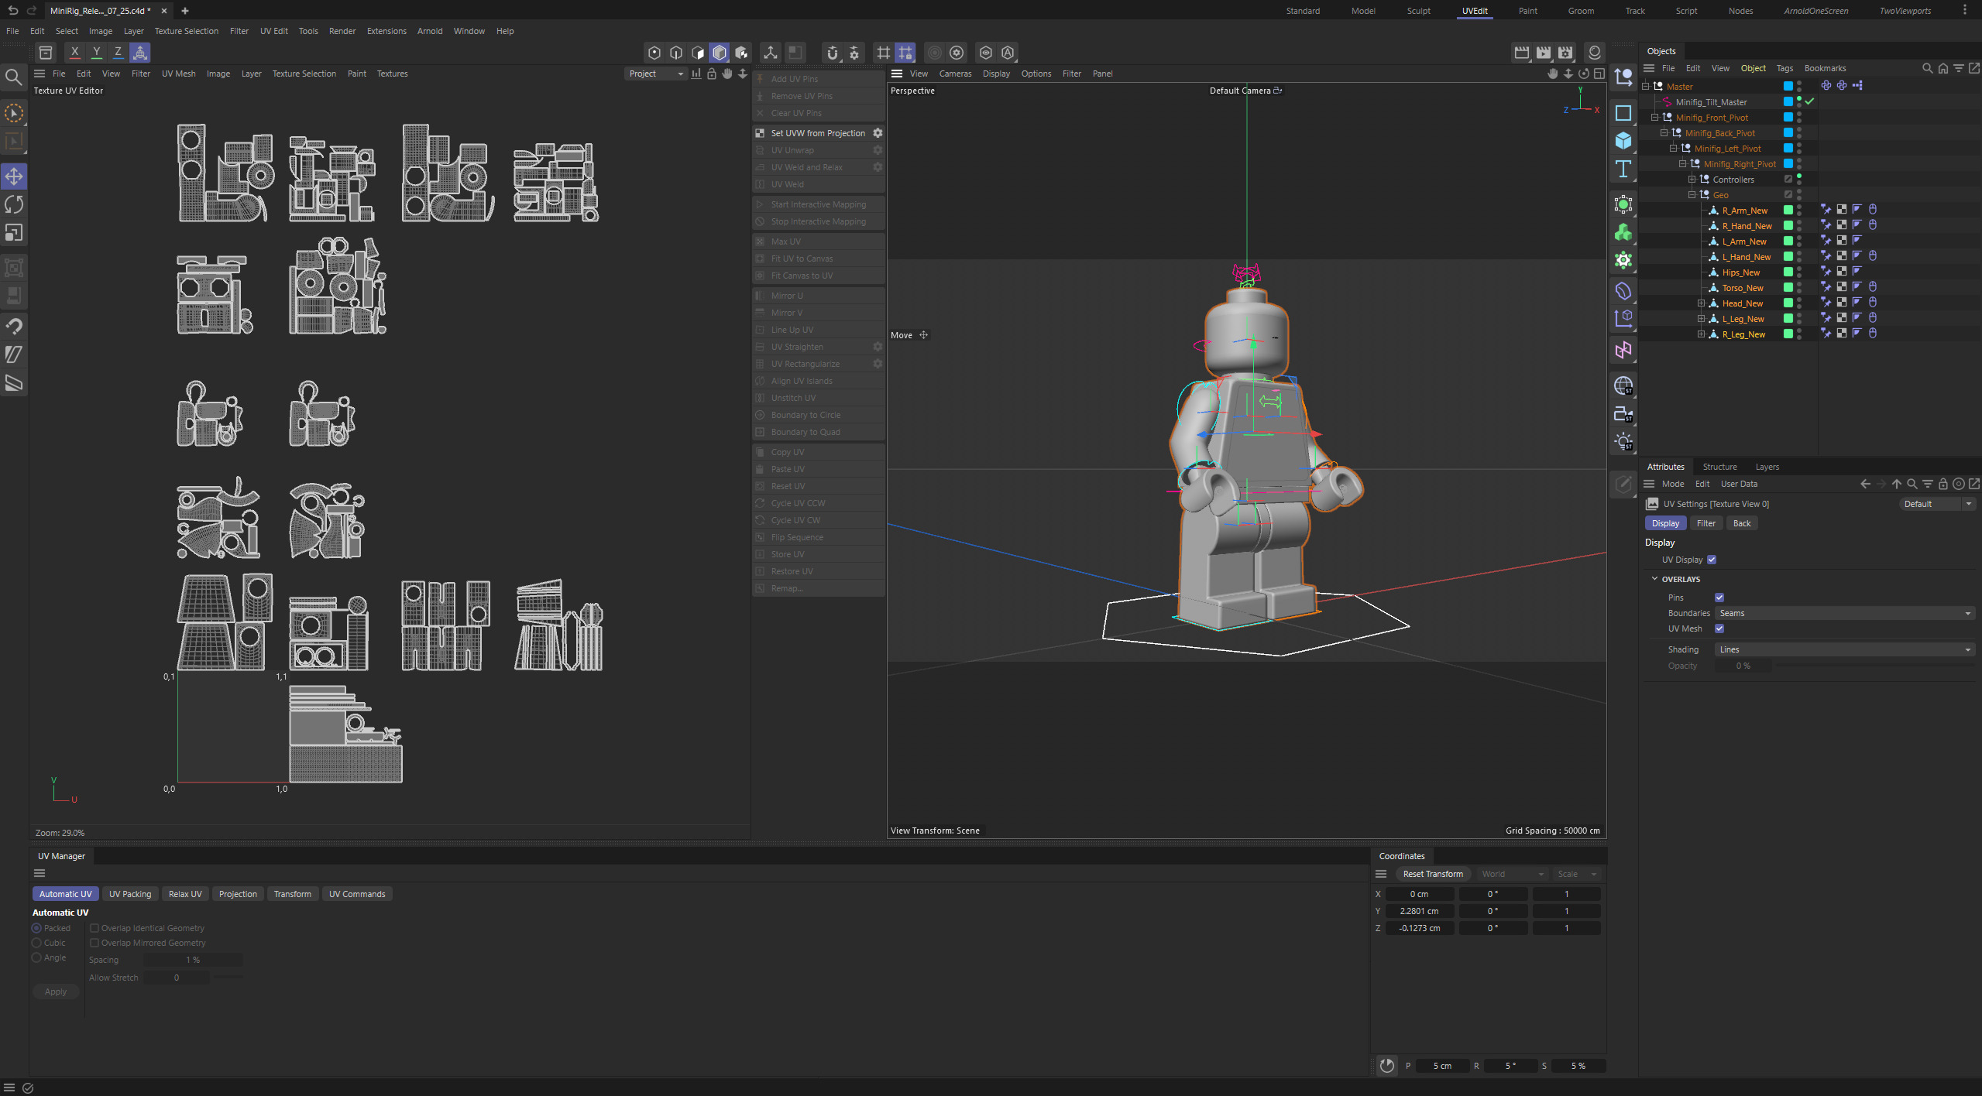This screenshot has height=1096, width=1982.
Task: Expand the Head_New tree node
Action: tap(1701, 303)
